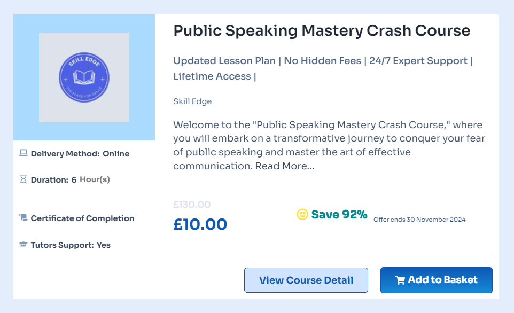Click the Save 92% green text

pos(339,214)
